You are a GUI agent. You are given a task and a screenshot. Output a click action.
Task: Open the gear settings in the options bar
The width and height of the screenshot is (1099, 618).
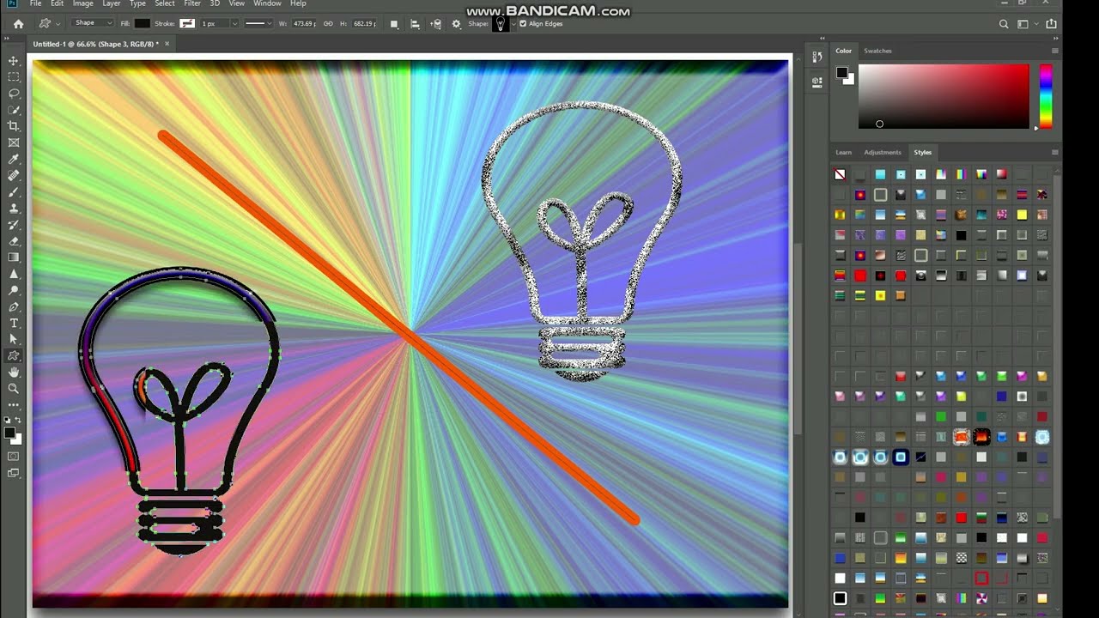coord(456,24)
